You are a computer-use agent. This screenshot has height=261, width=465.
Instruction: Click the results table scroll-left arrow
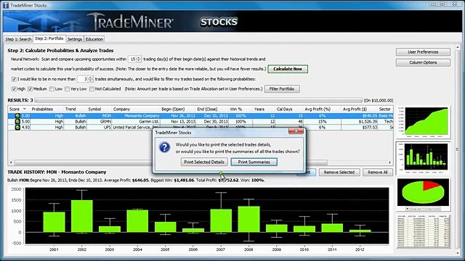click(x=11, y=162)
